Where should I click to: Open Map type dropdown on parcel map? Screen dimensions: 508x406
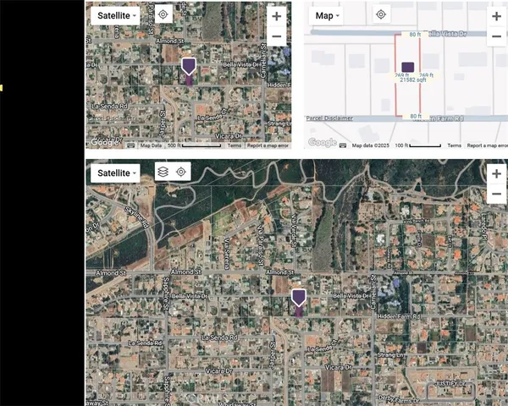[328, 15]
